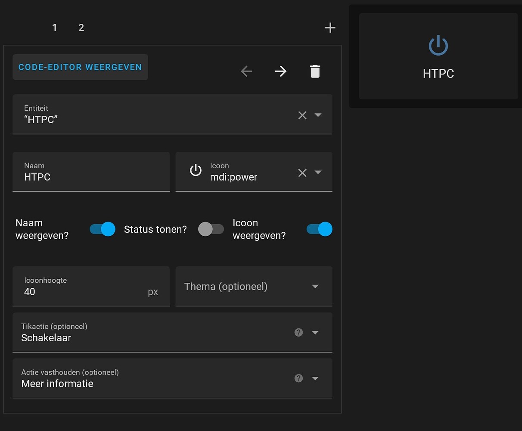Image resolution: width=522 pixels, height=431 pixels.
Task: Clear the mdi:power icon with the X
Action: click(302, 172)
